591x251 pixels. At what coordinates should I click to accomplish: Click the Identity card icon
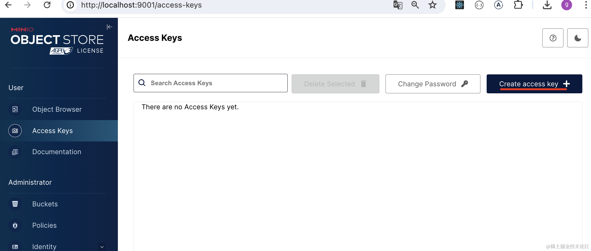[15, 246]
